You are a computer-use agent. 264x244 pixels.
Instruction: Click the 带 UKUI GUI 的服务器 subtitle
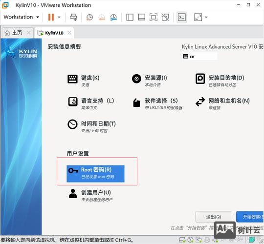[164, 108]
